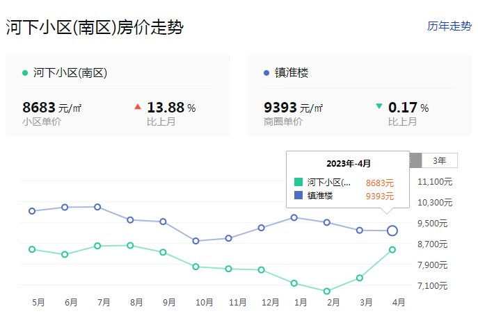Screen dimensions: 478x318
Task: Click the green down-arrow next to 0.17%
Action: point(379,107)
